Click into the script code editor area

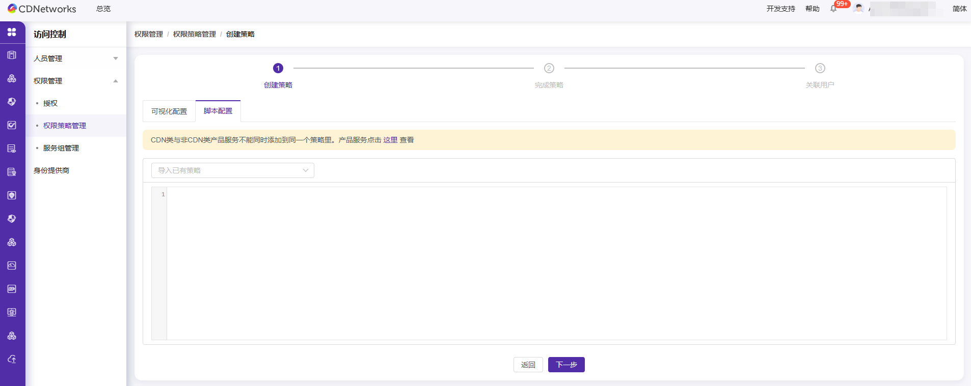pyautogui.click(x=555, y=263)
